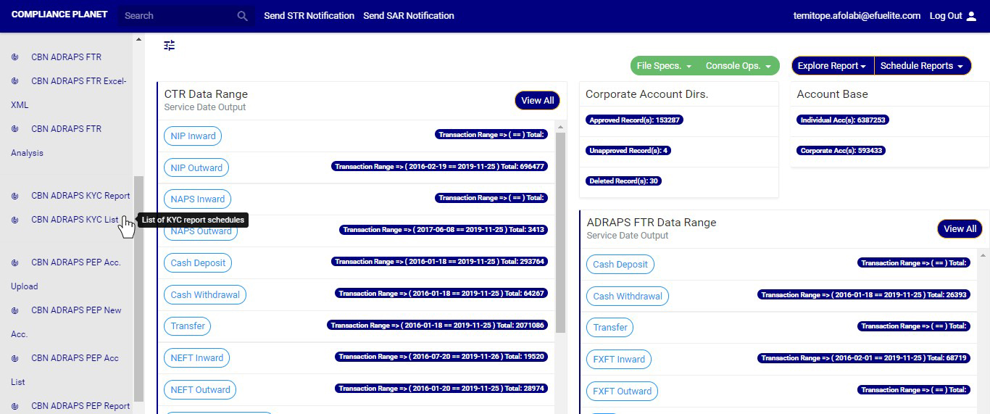Viewport: 990px width, 414px height.
Task: Open Send SAR Notification menu item
Action: click(x=409, y=16)
